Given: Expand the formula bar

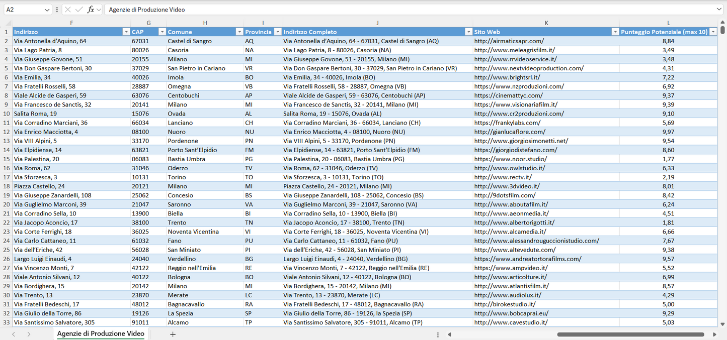Looking at the screenshot, I should (x=719, y=10).
